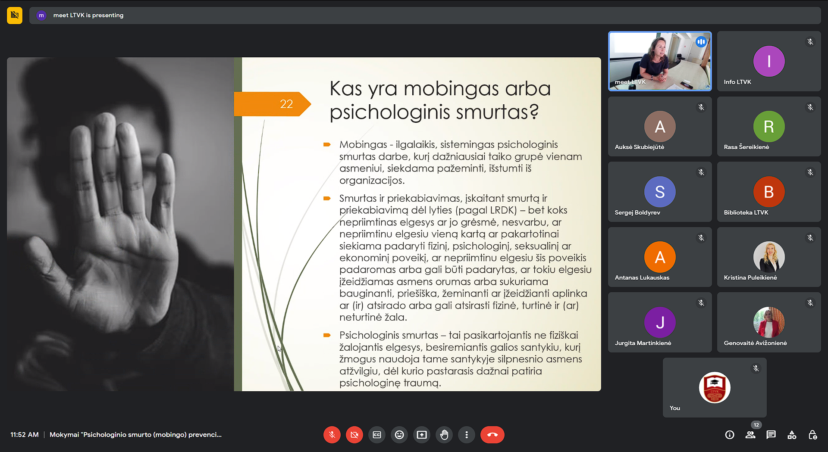Click the 'Genovaitė Avižonienė' name label
Viewport: 828px width, 452px height.
[756, 343]
